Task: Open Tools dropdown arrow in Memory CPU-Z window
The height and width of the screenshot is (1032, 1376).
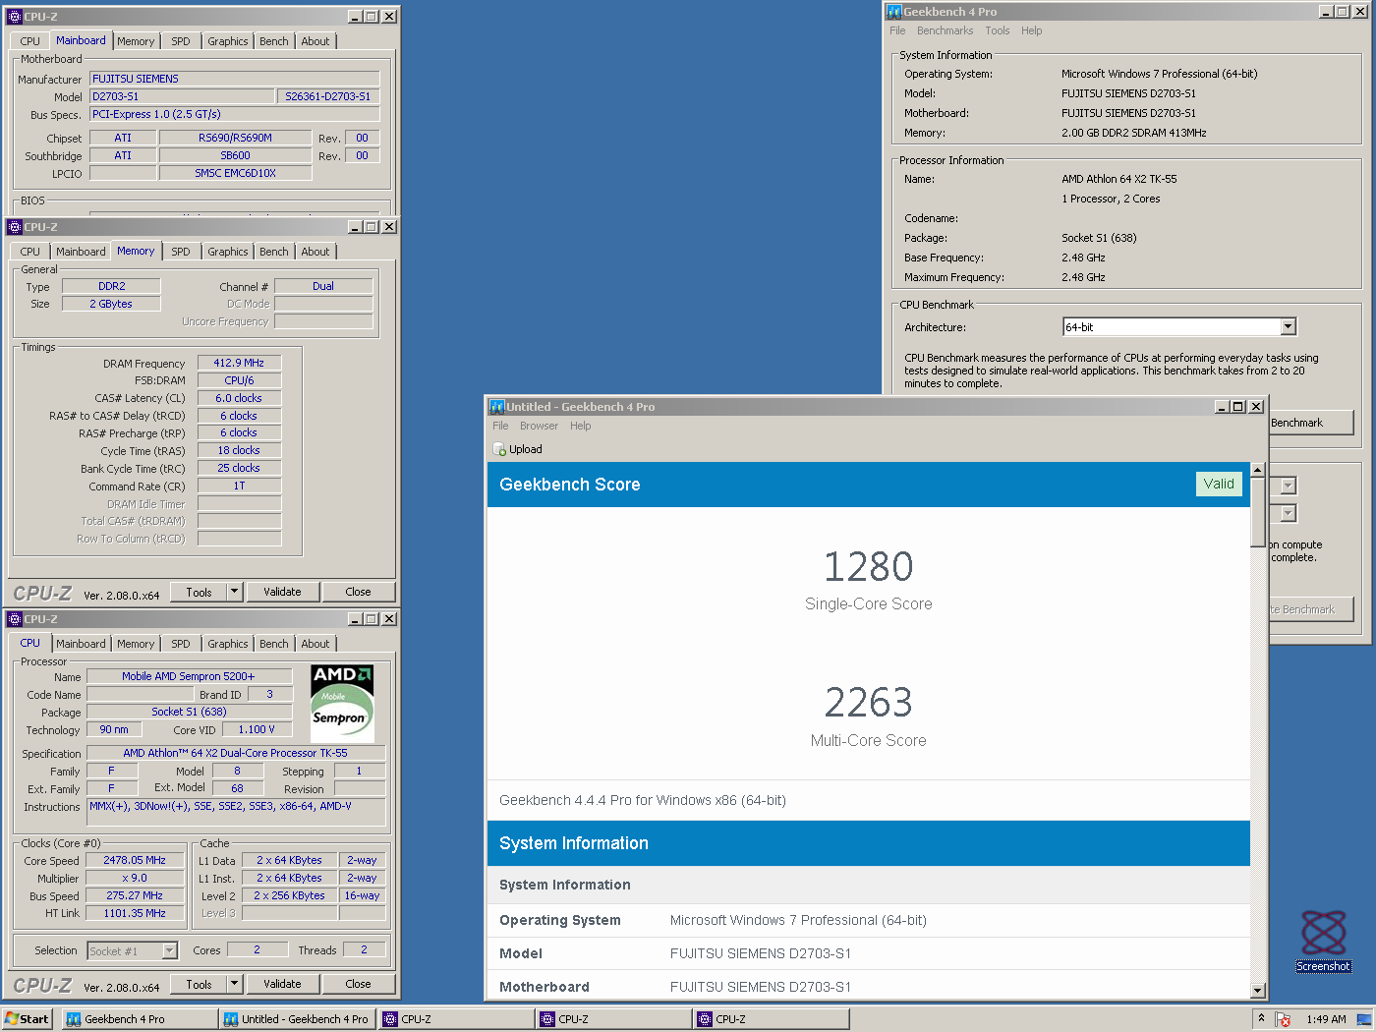Action: [x=234, y=592]
